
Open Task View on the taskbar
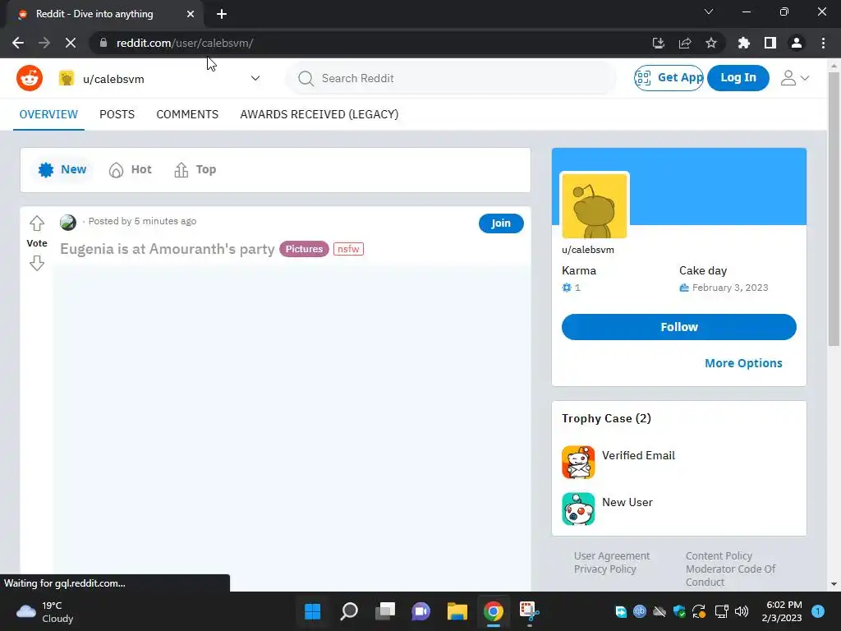pos(385,611)
